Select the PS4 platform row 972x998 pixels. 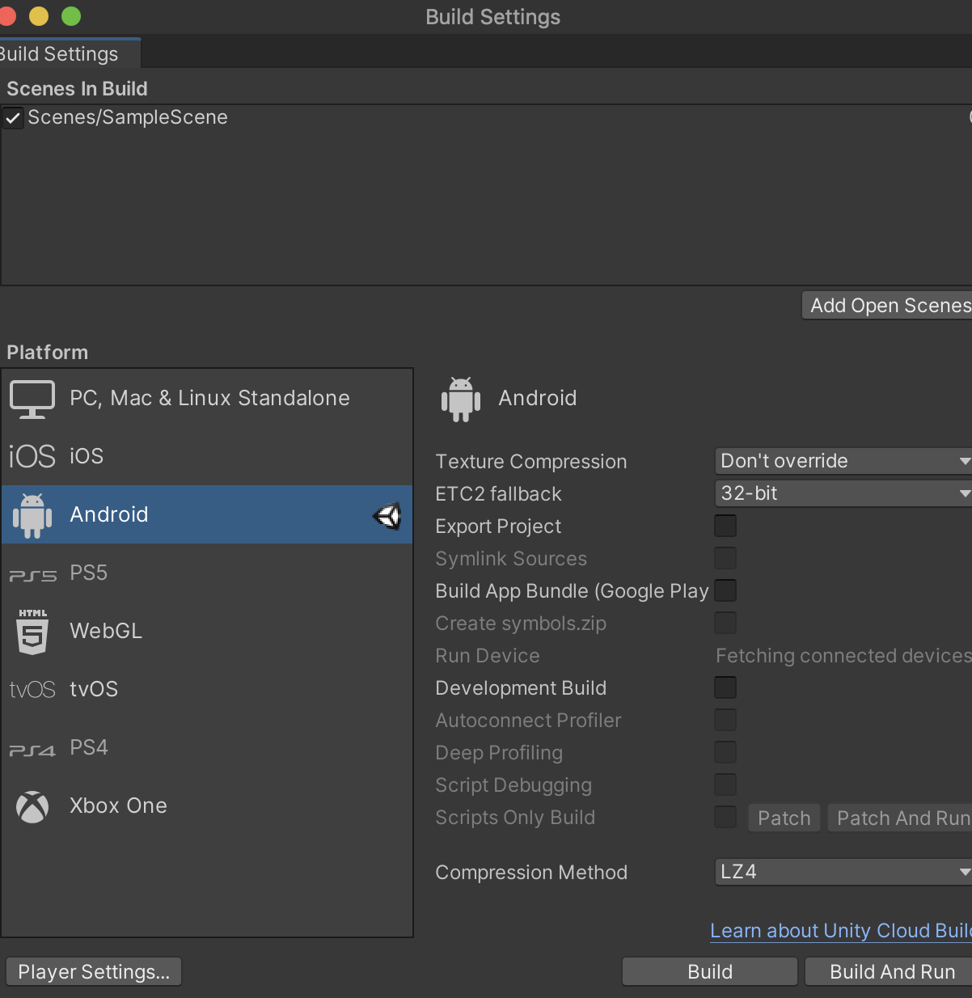(207, 747)
